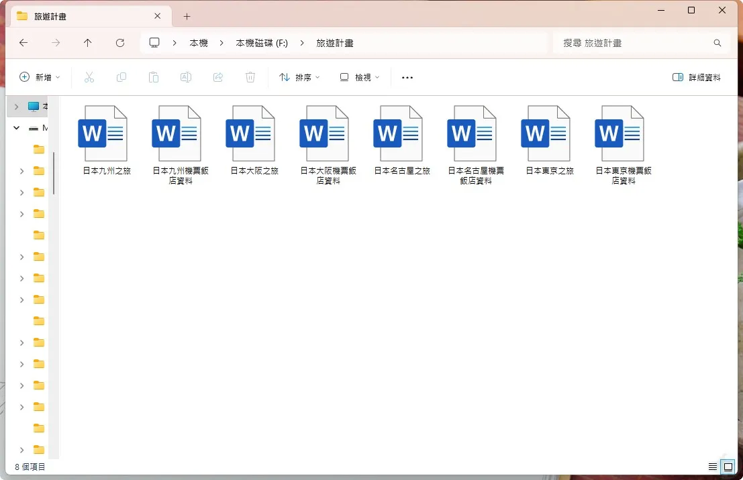Screen dimensions: 743x480
Task: Maximize the File Explorer window
Action: point(691,10)
